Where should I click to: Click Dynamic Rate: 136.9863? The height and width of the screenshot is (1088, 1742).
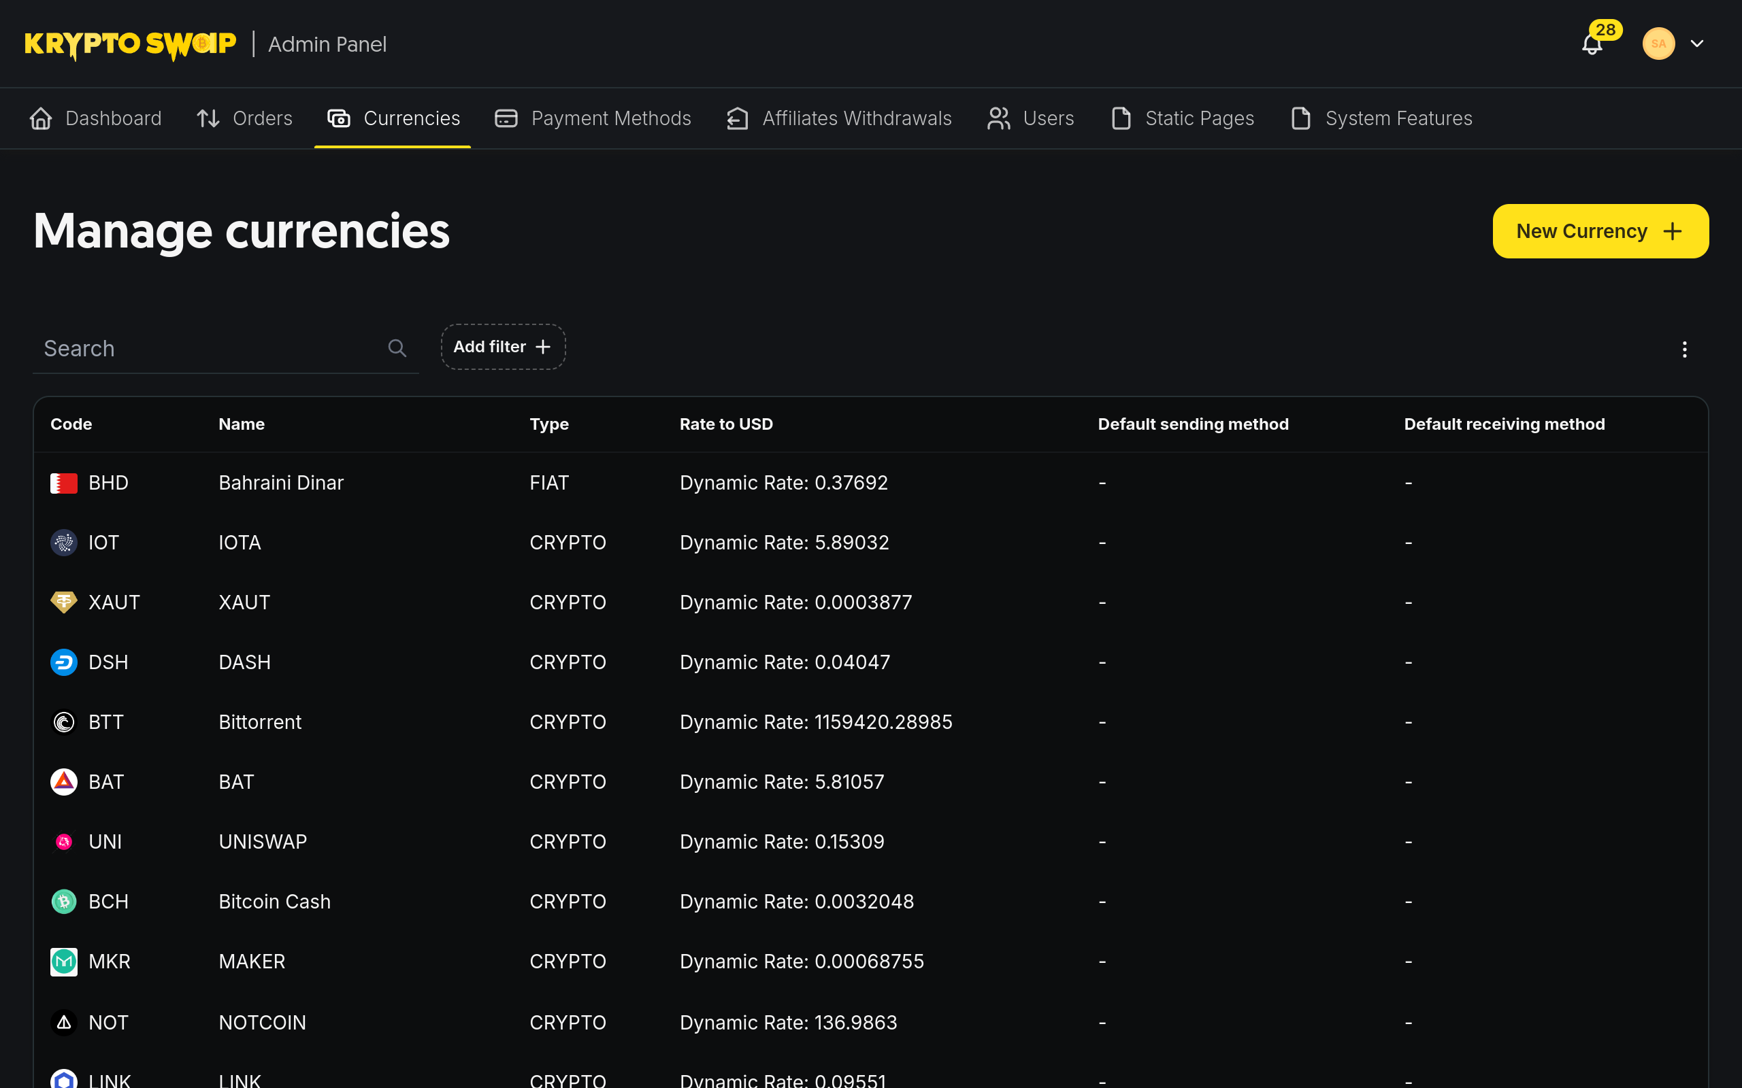coord(789,1022)
